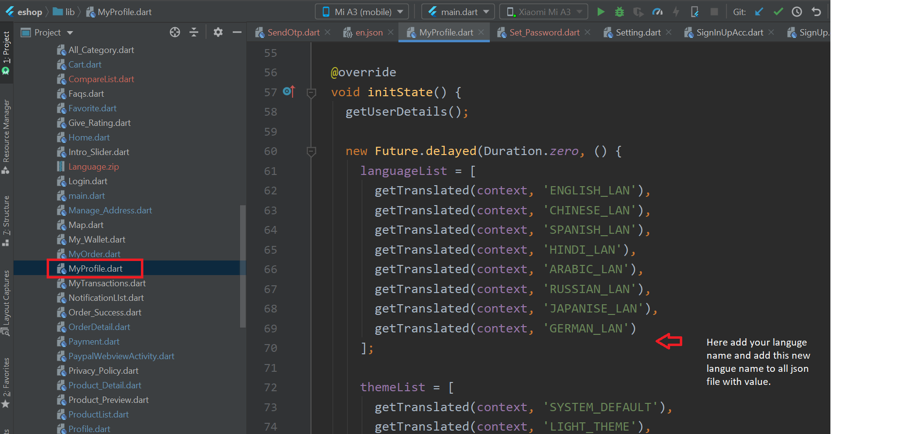Open the Flutter performance profiler icon
Viewport: 914px width, 434px height.
[657, 12]
